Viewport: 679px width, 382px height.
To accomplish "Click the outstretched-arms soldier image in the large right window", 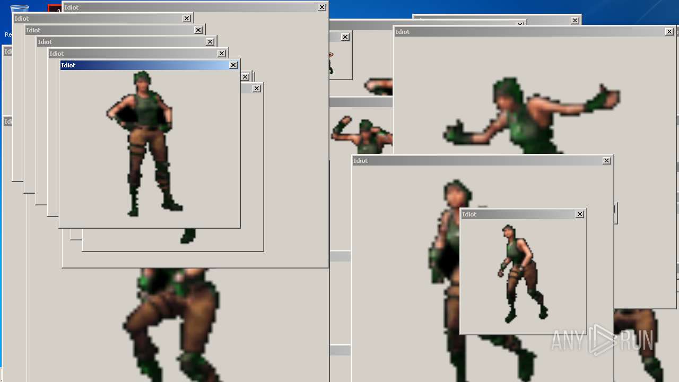I will [530, 117].
